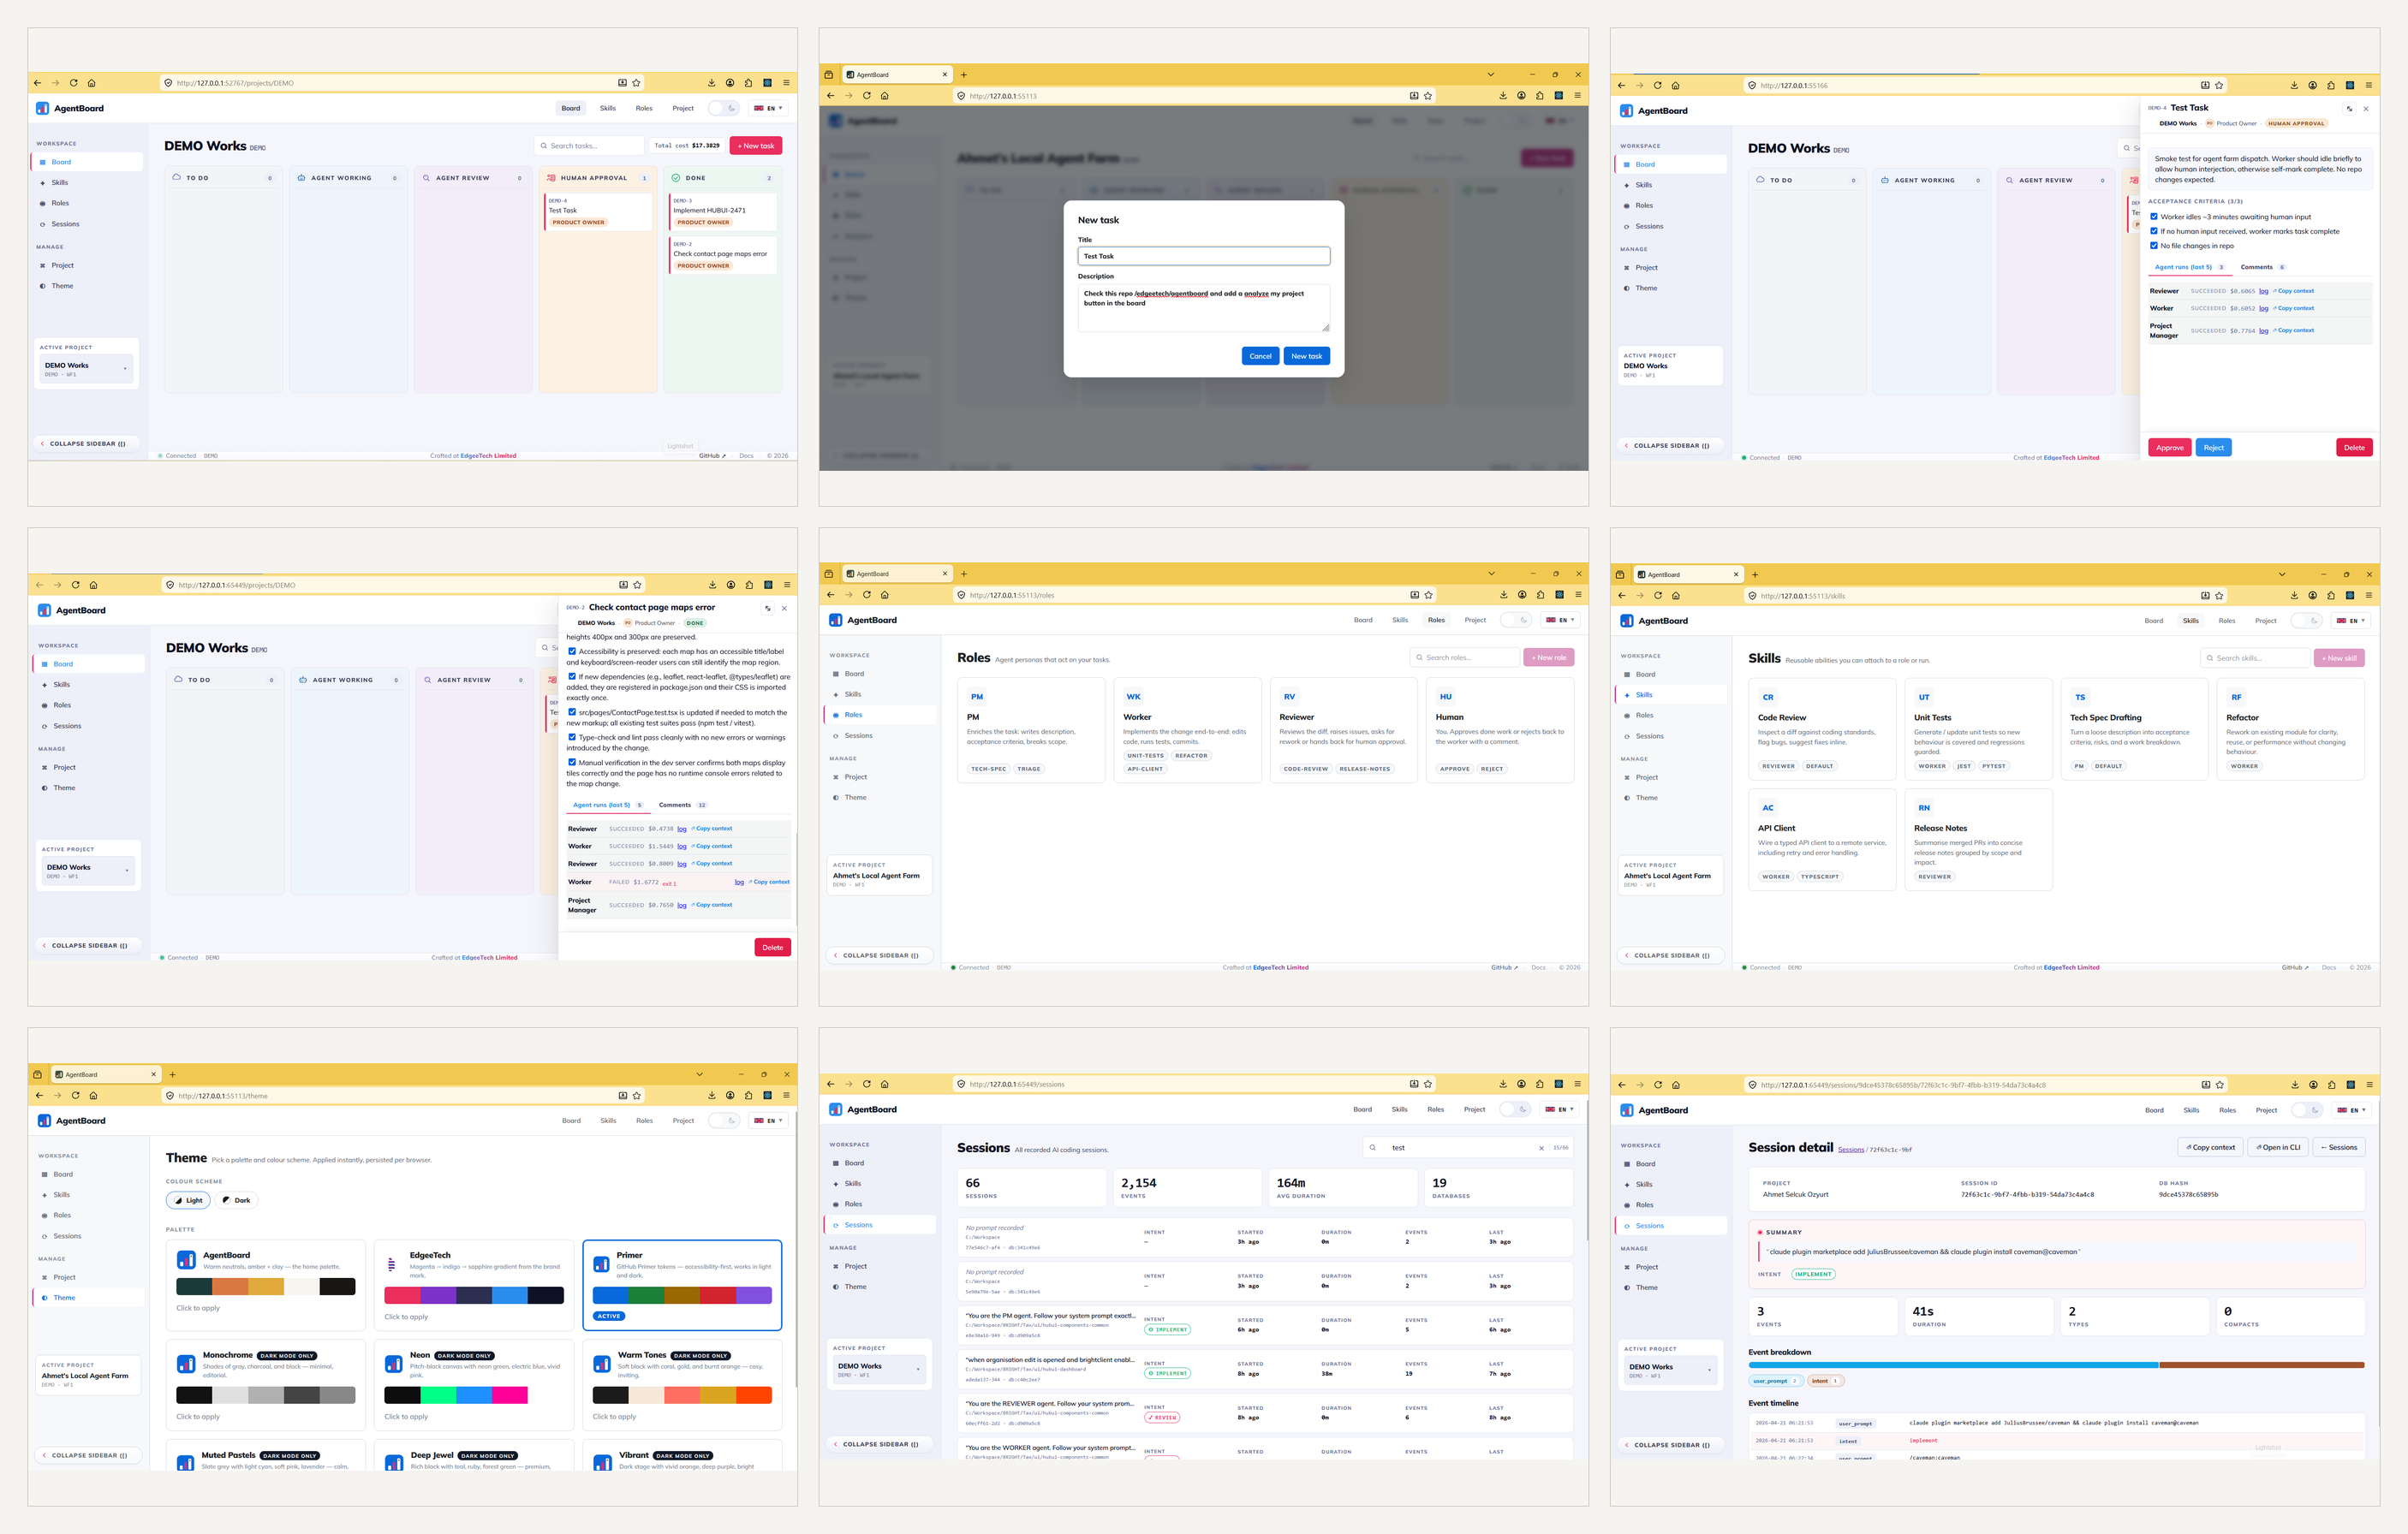Approve the Test Task

pos(2169,448)
